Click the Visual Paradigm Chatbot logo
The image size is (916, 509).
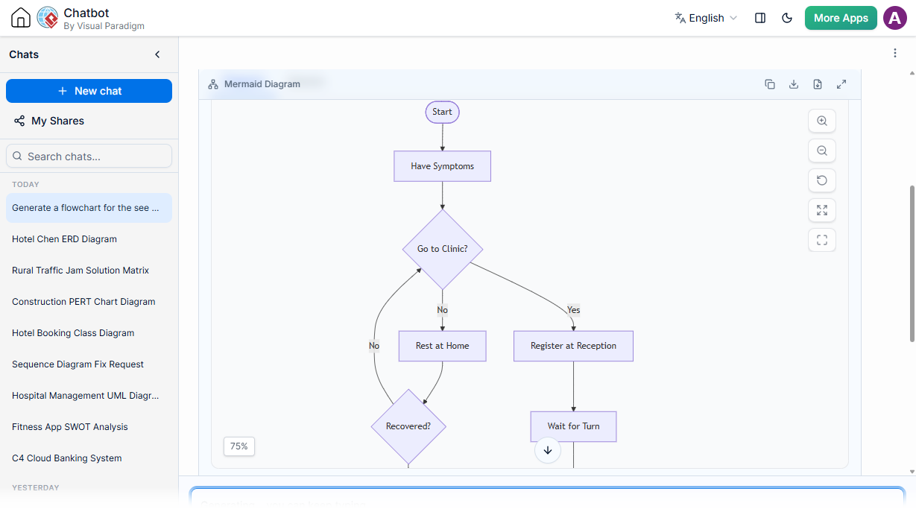click(48, 18)
